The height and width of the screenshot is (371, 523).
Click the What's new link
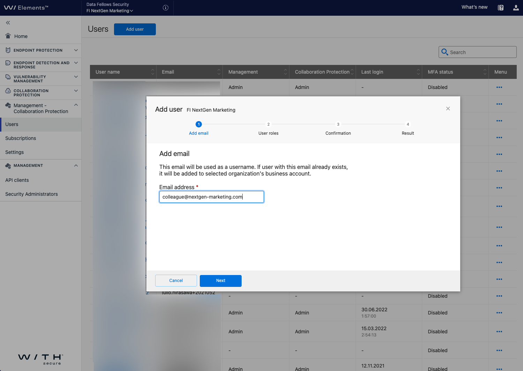(474, 7)
